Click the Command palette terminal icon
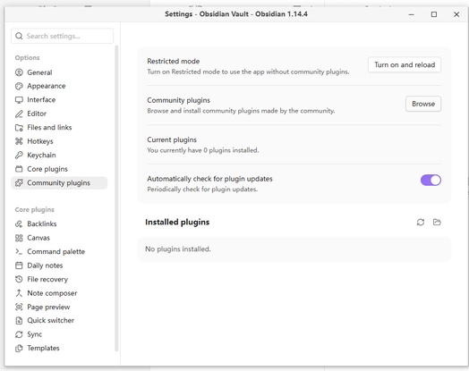Screen dimensions: 469x371 [19, 251]
